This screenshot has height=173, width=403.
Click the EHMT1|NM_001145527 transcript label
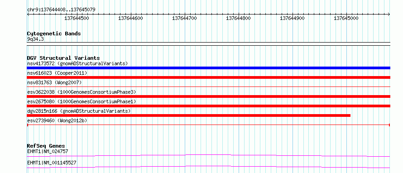tap(52, 163)
